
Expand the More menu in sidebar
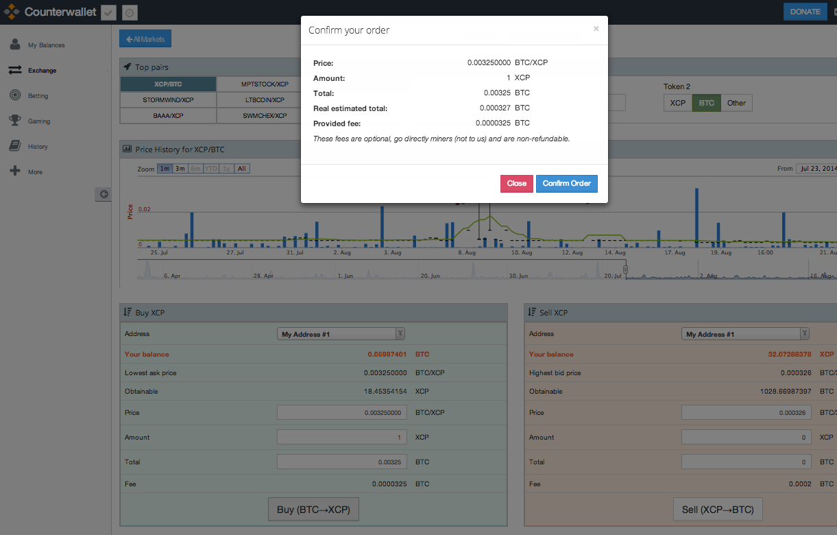point(35,172)
